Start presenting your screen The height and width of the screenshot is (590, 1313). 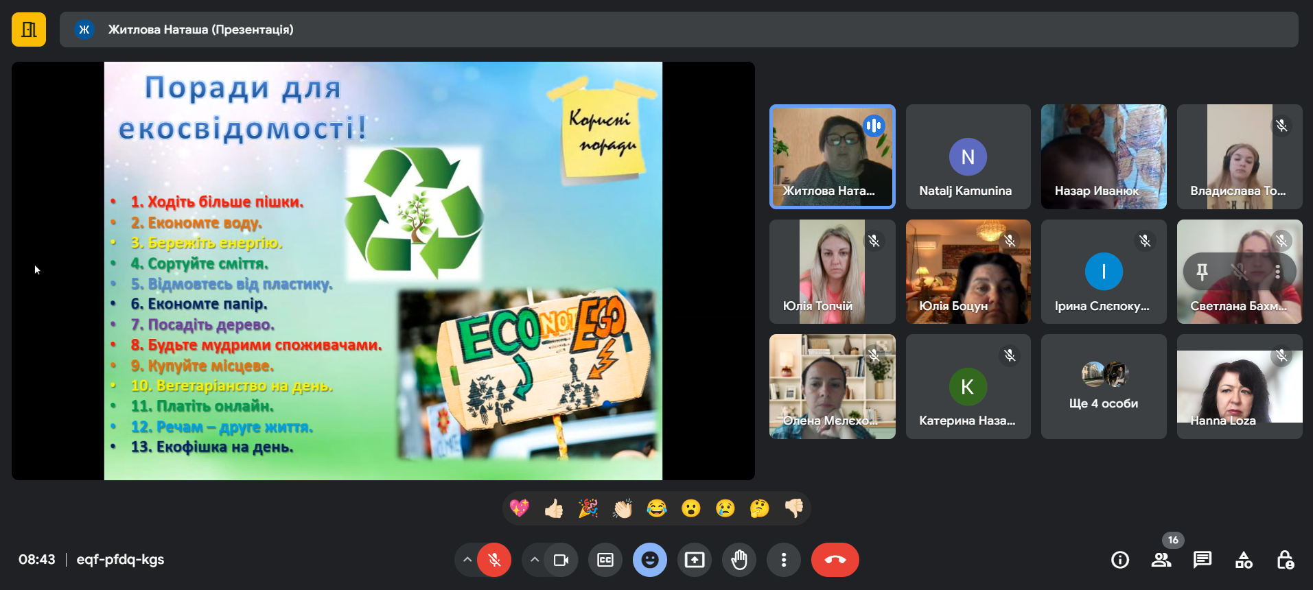pos(695,560)
